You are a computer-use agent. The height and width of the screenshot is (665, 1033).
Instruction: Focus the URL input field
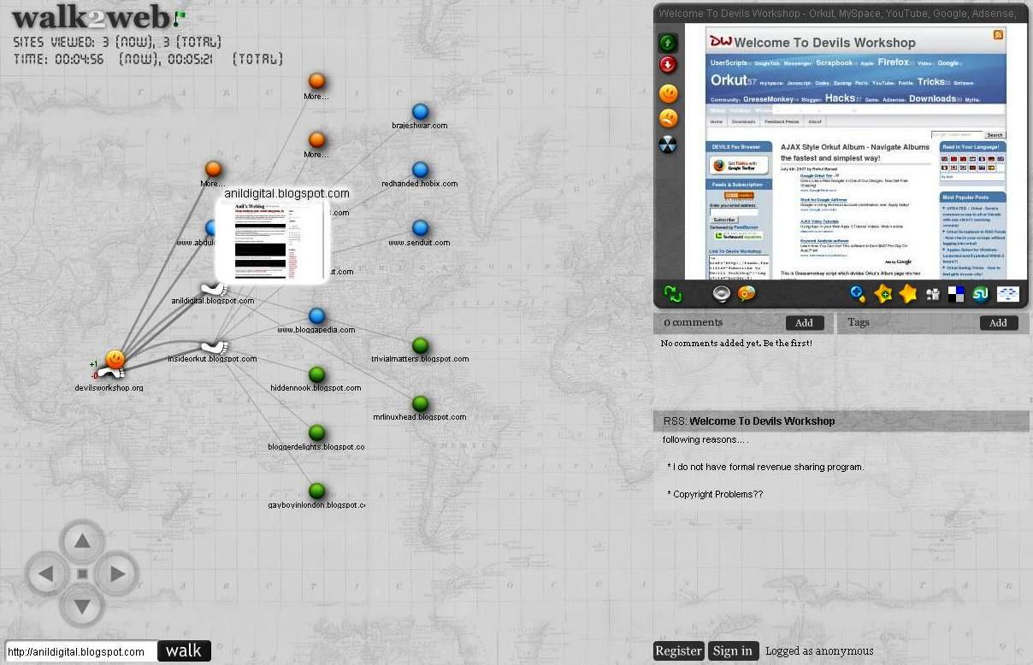81,651
